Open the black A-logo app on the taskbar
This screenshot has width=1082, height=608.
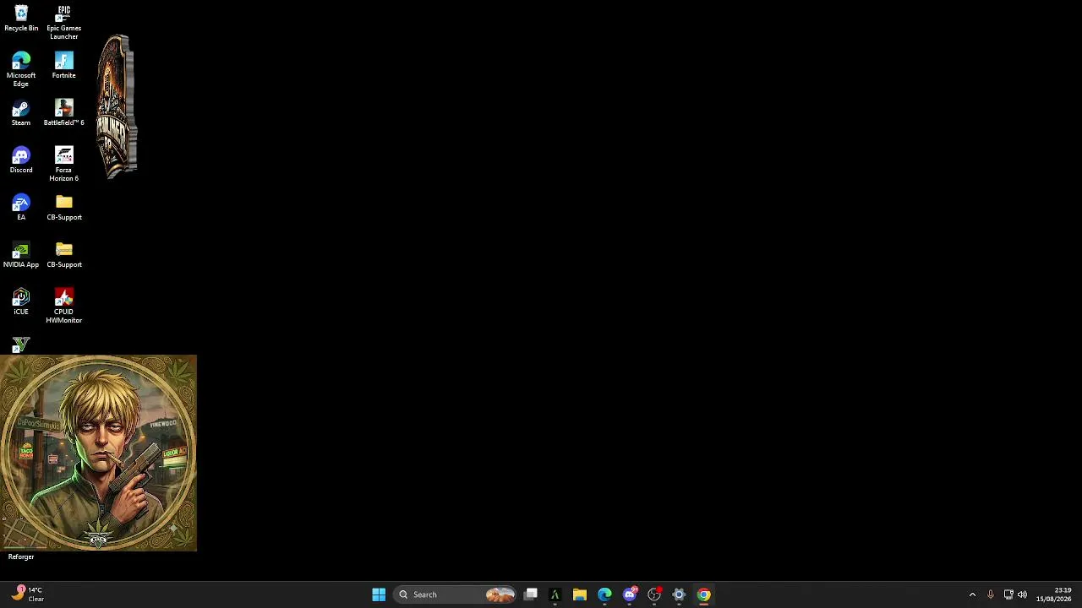coord(555,594)
